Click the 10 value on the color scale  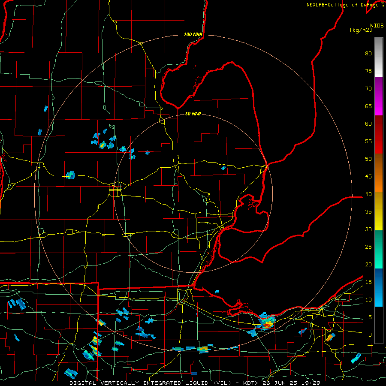tap(368, 300)
